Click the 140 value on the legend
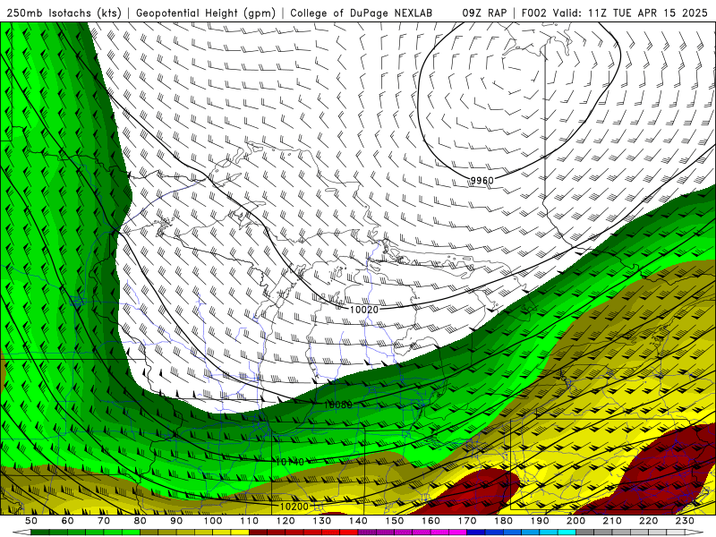716x537 pixels. click(x=358, y=521)
